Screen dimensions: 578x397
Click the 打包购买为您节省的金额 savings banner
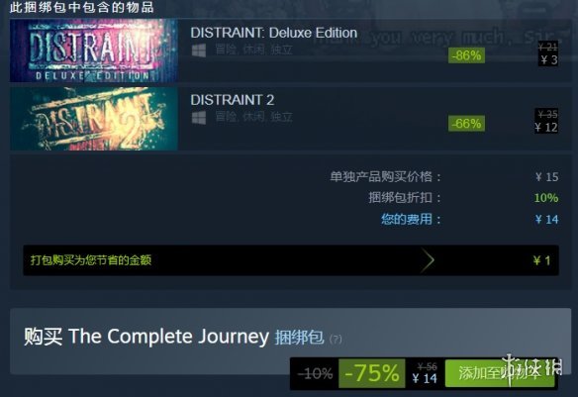pos(291,260)
